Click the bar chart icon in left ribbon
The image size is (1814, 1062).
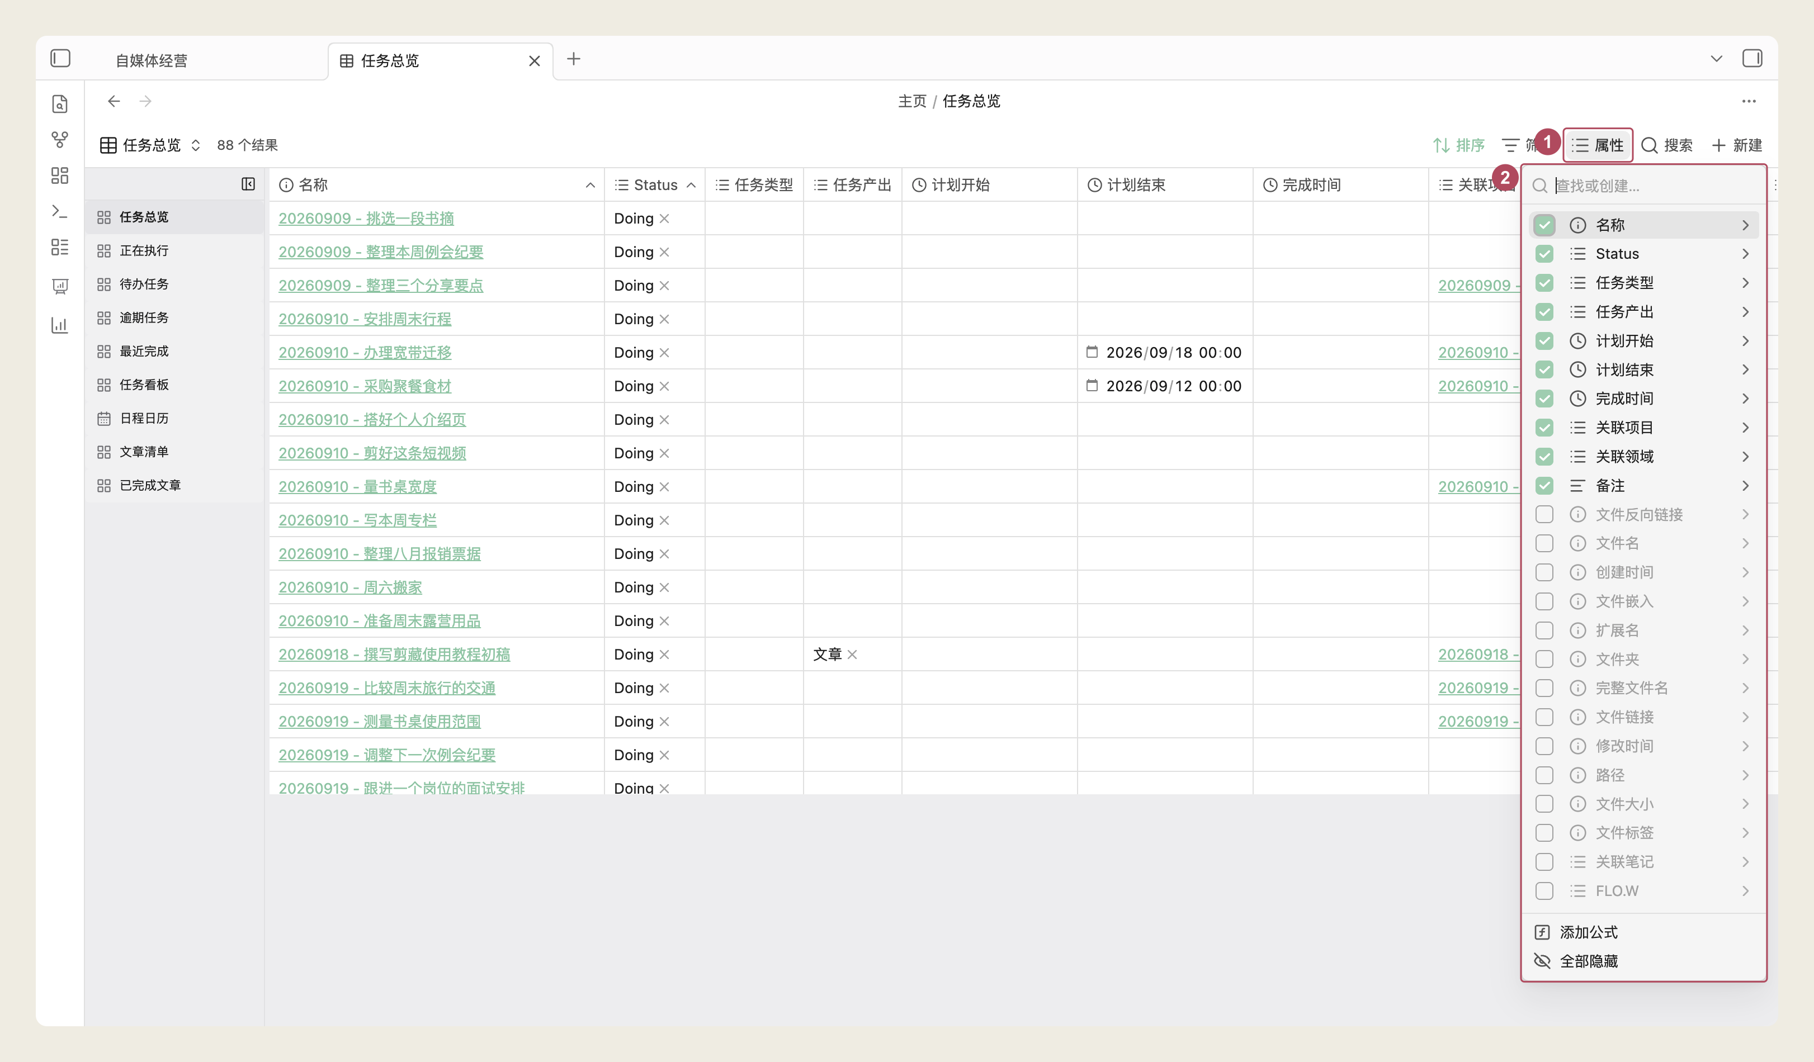[60, 325]
